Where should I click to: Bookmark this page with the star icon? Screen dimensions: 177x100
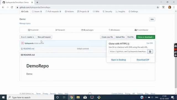pyautogui.click(x=158, y=7)
